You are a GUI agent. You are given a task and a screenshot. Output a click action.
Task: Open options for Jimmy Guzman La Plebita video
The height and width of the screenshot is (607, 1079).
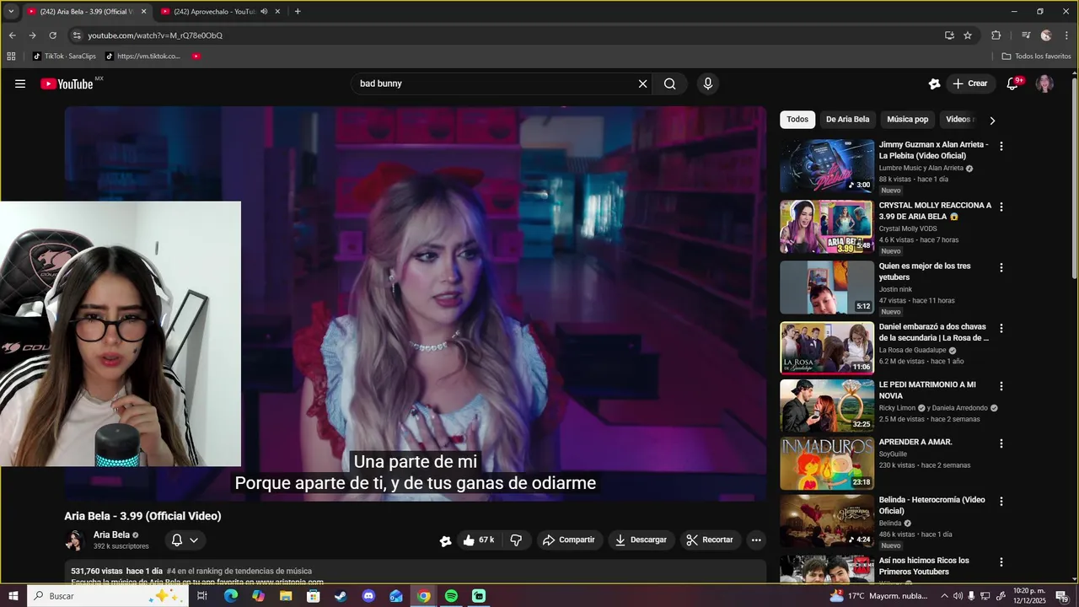click(1001, 146)
